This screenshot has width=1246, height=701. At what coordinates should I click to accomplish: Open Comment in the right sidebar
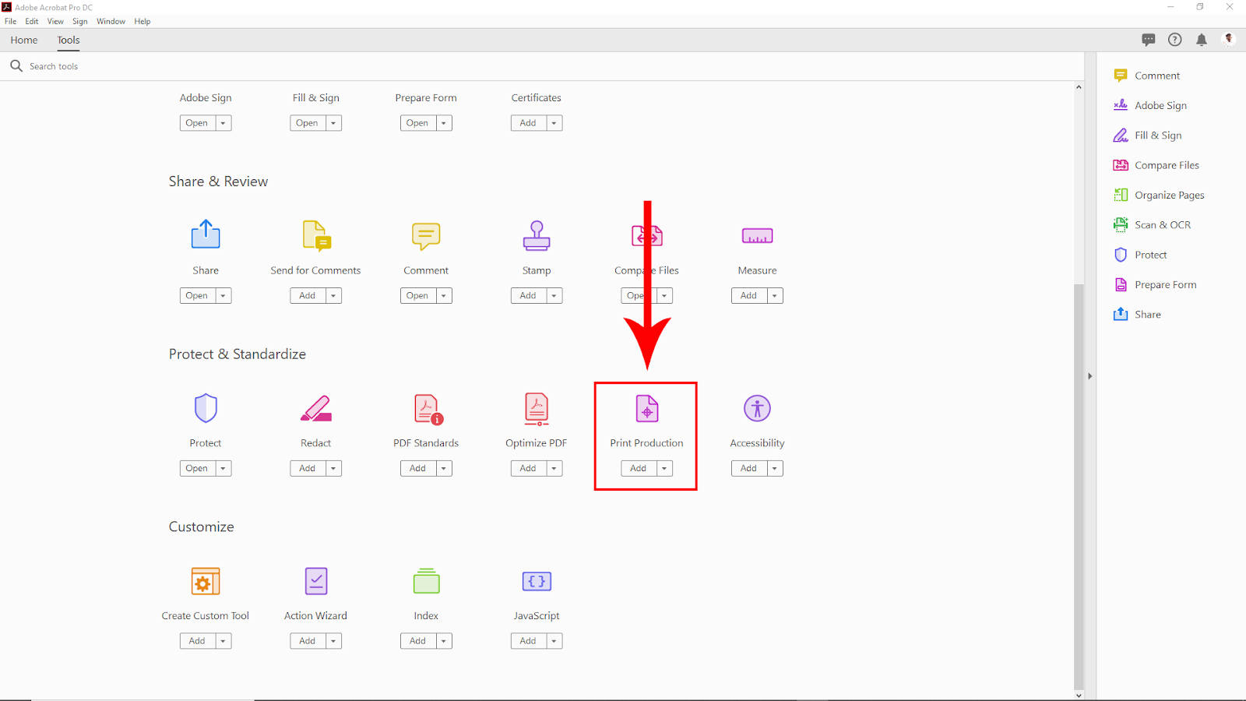1147,76
